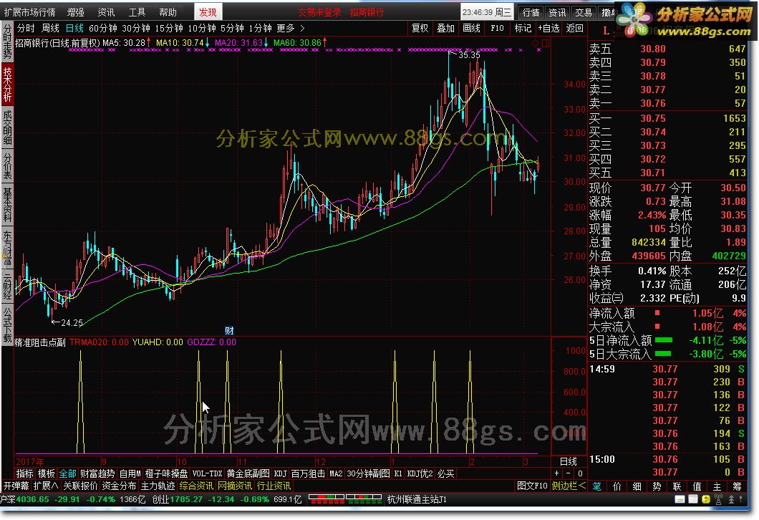This screenshot has width=759, height=520.
Task: Click the signal antenna icon in the status bar
Action: 718,500
